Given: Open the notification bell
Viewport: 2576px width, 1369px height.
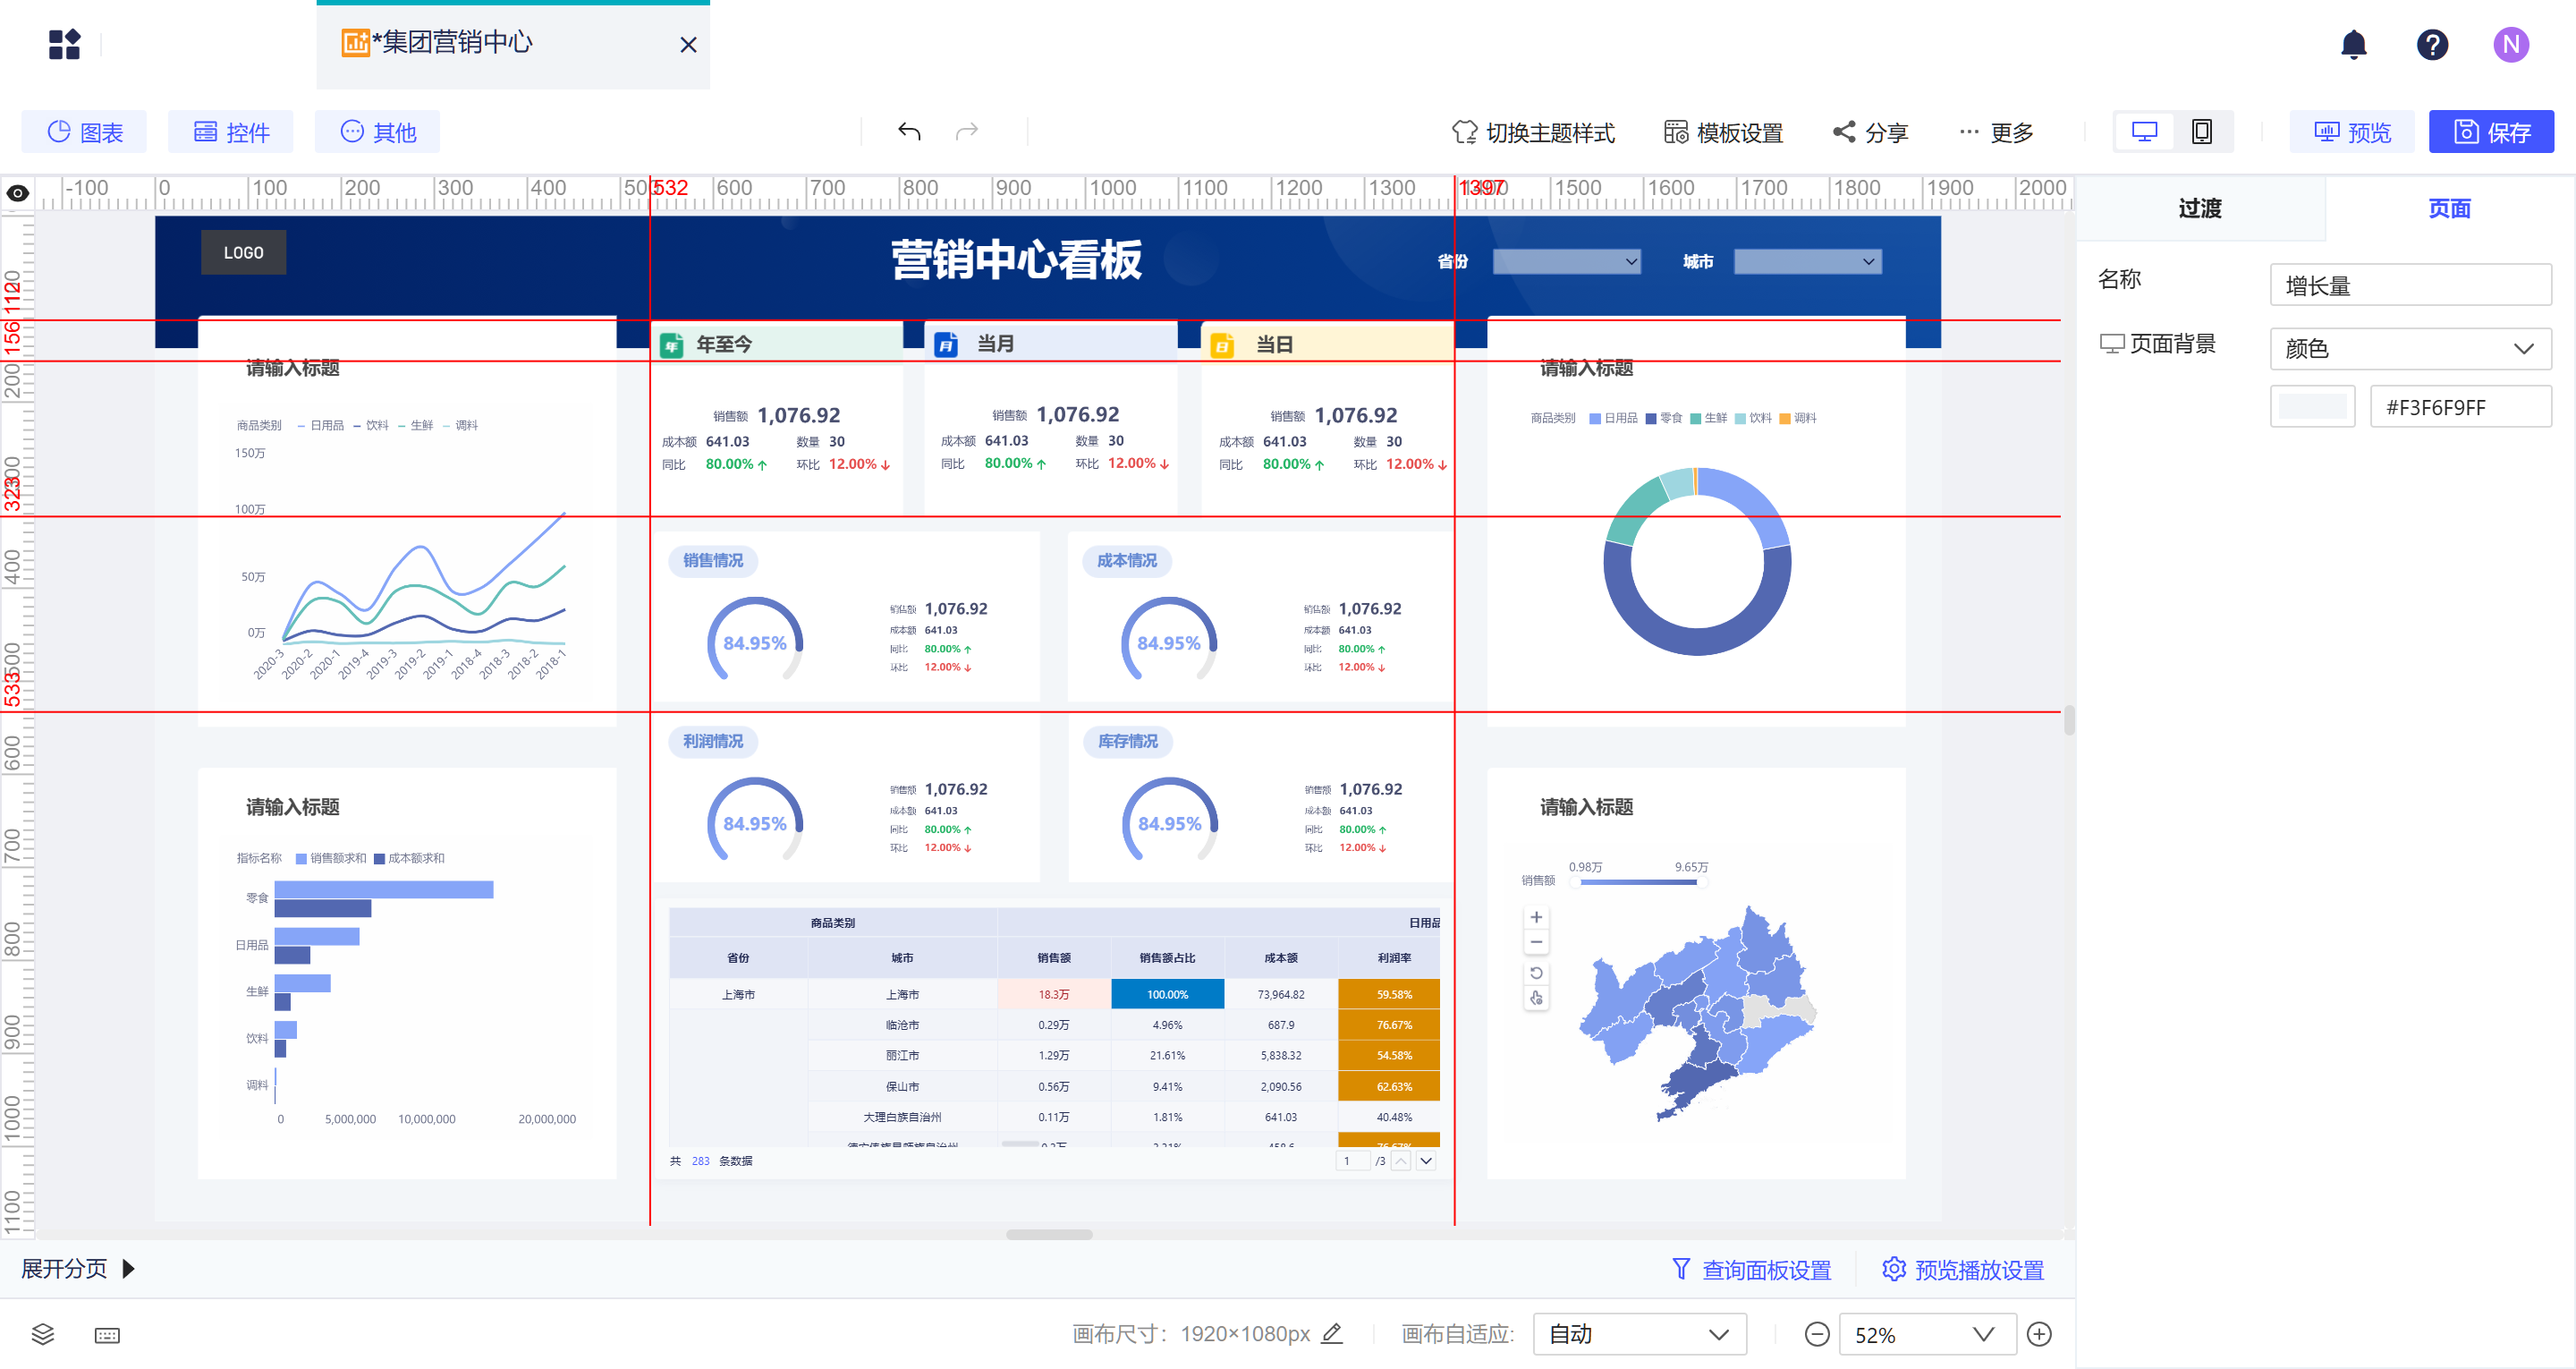Looking at the screenshot, I should [x=2353, y=44].
